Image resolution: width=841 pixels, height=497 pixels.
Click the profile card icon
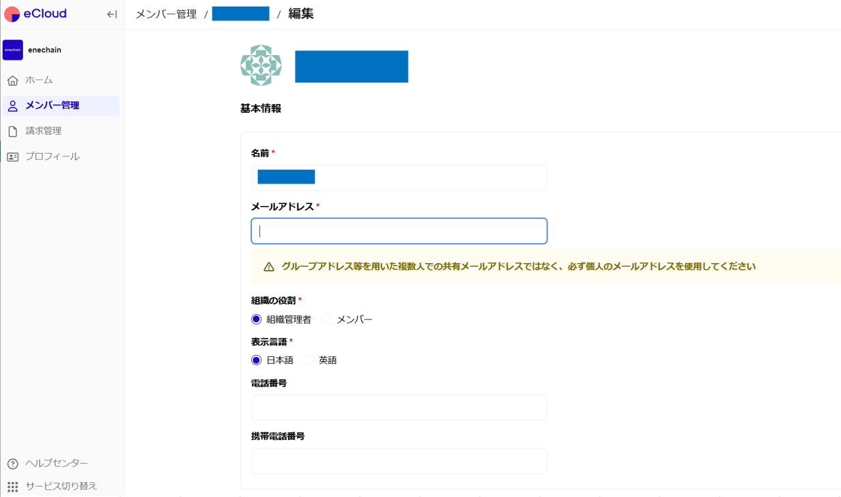point(13,156)
